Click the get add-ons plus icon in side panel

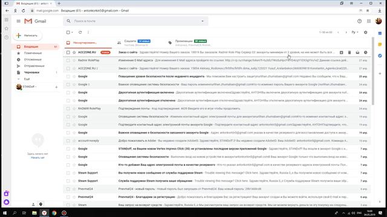tap(380, 74)
